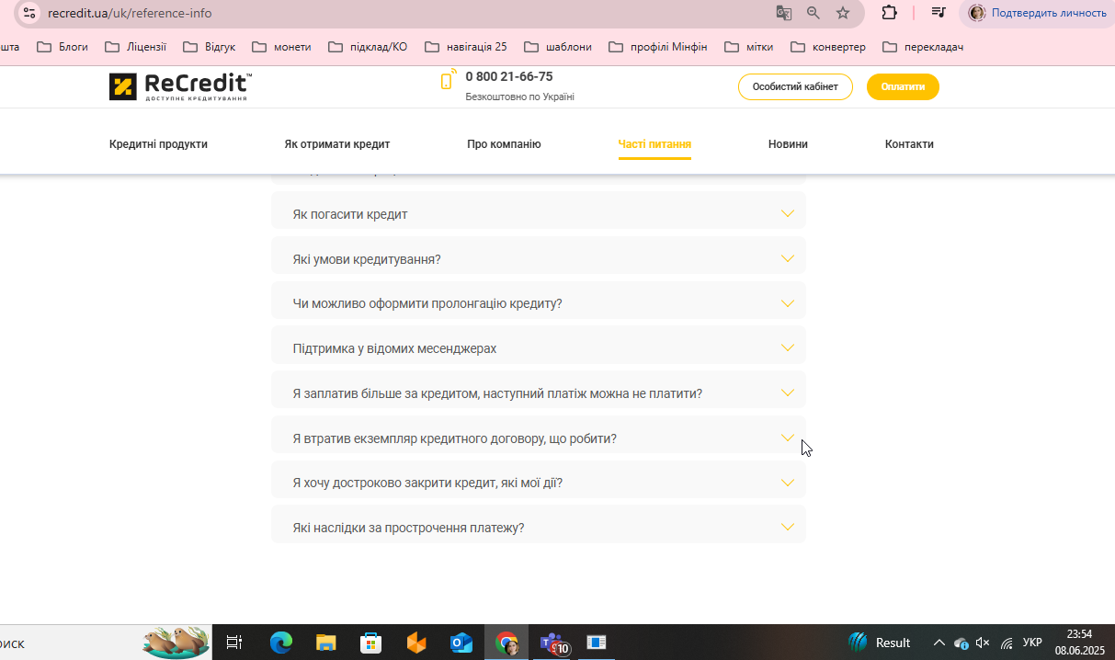The width and height of the screenshot is (1115, 660).
Task: Open the "профілі Мінфін" bookmarks folder
Action: coord(657,47)
